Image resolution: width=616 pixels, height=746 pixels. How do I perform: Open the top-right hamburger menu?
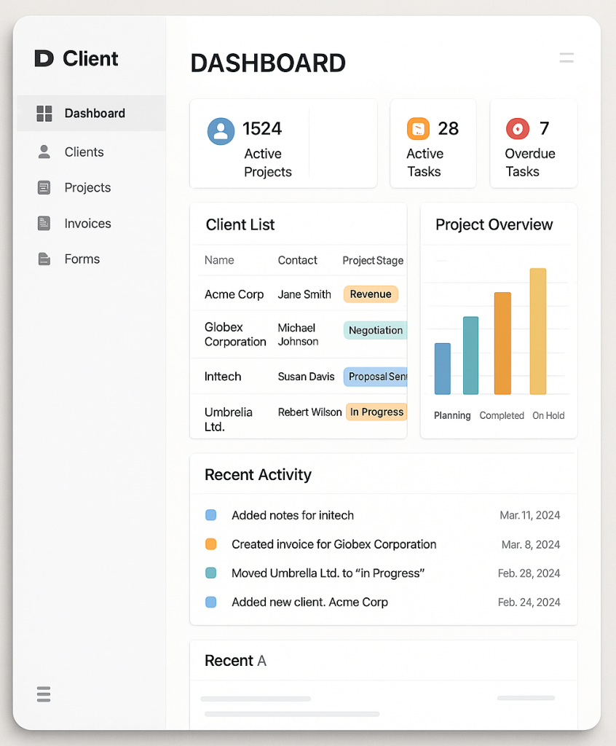point(566,58)
